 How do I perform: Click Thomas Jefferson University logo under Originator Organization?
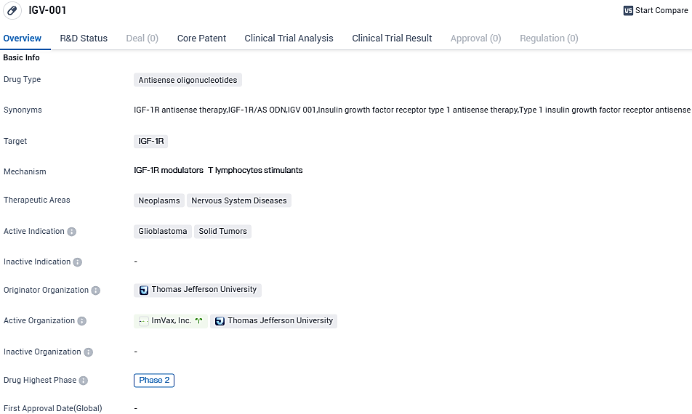[x=144, y=290]
